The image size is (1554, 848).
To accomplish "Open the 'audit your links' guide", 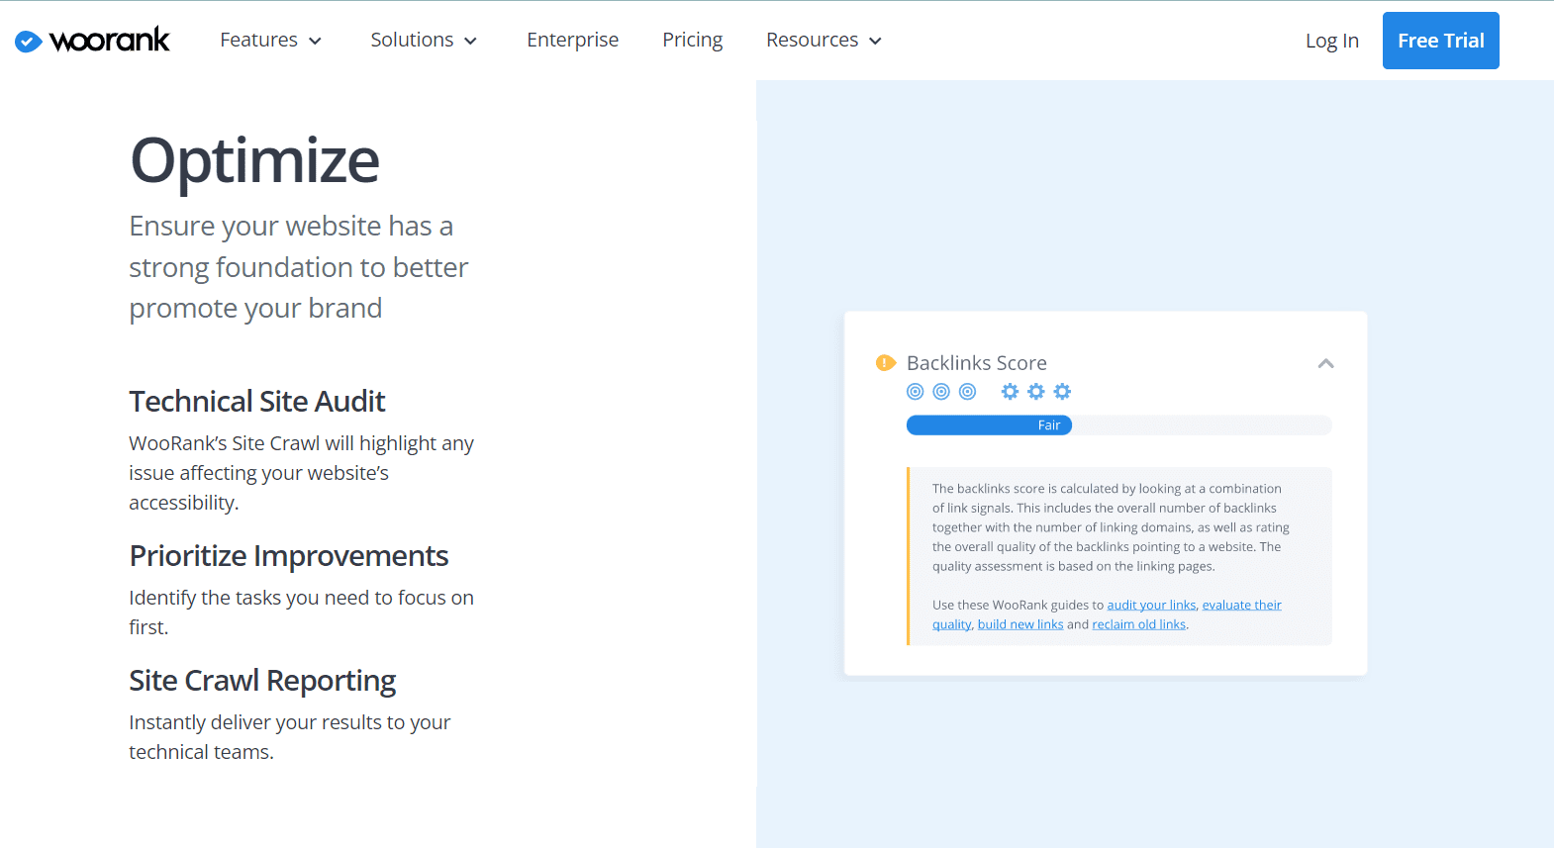I will click(1151, 606).
